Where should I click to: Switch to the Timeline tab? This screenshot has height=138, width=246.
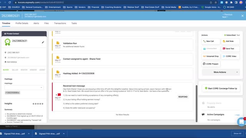pos(6,23)
